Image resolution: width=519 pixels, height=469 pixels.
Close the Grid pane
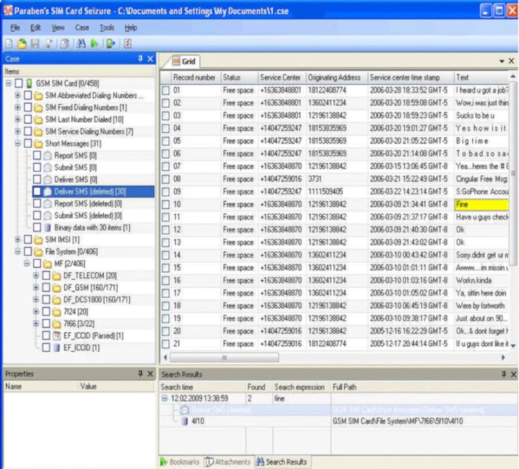click(x=511, y=62)
